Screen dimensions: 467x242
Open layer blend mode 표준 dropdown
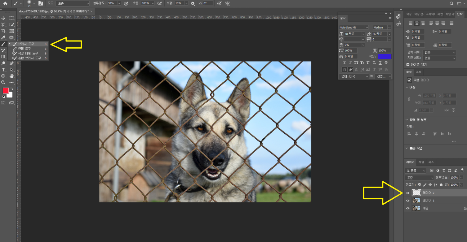click(x=419, y=178)
